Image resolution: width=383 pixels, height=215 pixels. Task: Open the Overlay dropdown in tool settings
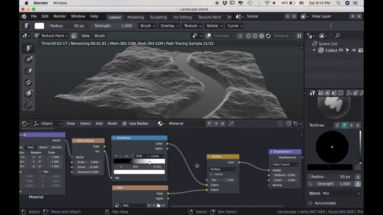170,26
